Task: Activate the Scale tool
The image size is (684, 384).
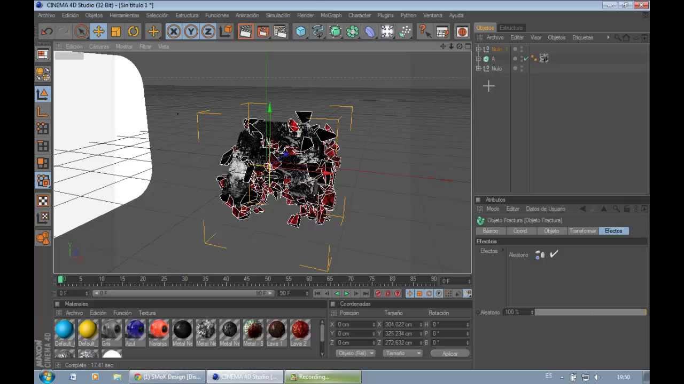Action: [x=115, y=31]
